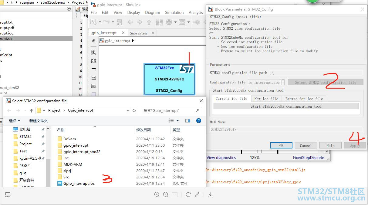This screenshot has height=205, width=368.
Task: Open the recent locations dropdown in file dialog
Action: [x=25, y=111]
